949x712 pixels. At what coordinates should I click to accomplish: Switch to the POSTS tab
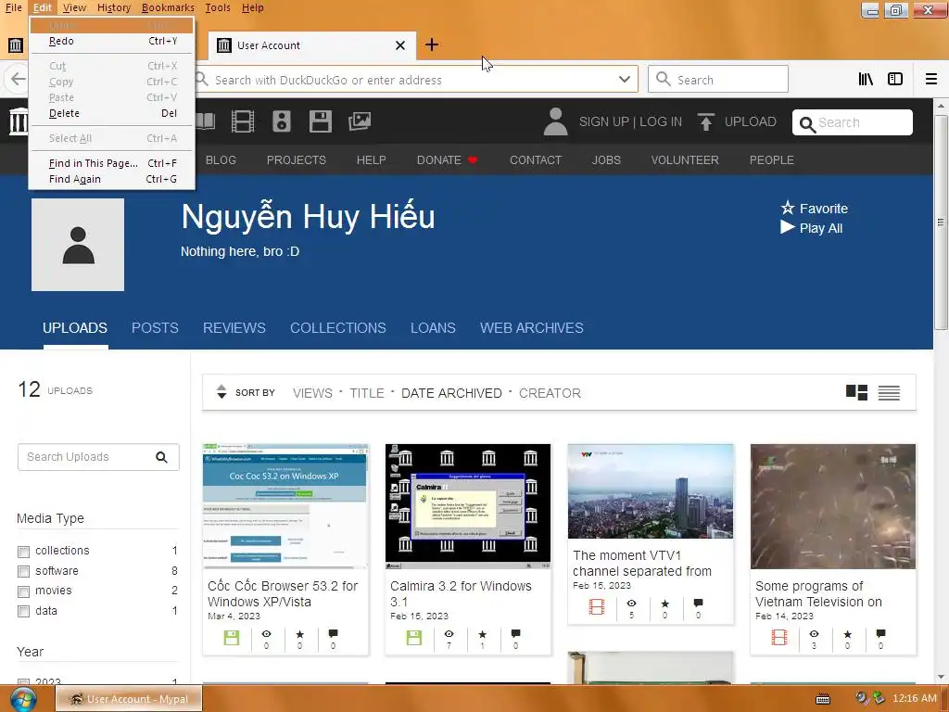click(155, 327)
